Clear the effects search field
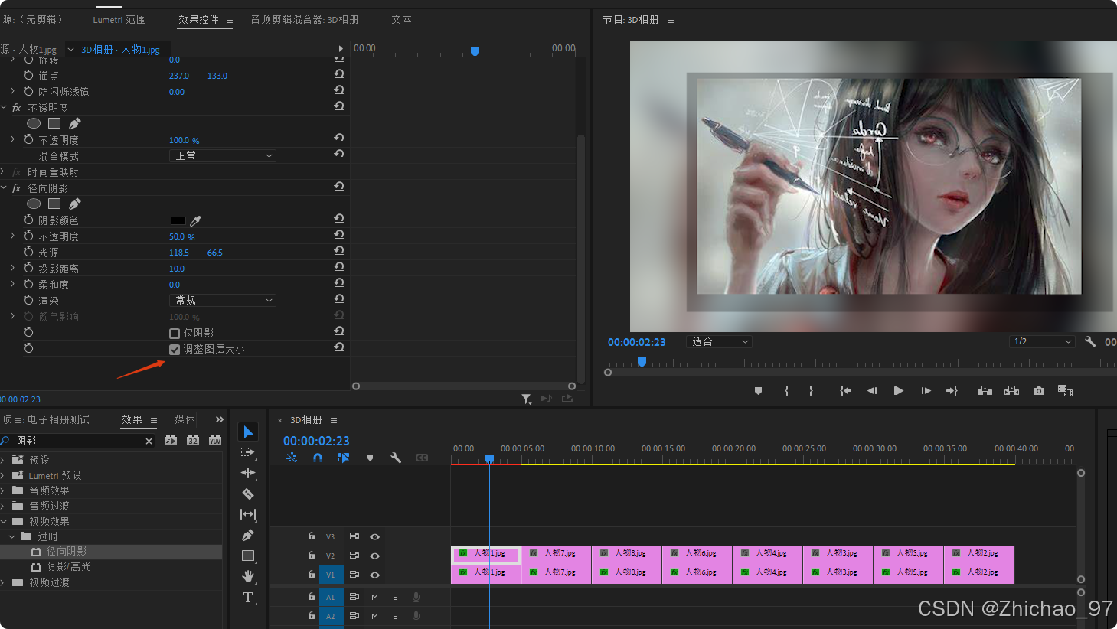 coord(149,441)
